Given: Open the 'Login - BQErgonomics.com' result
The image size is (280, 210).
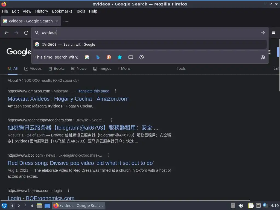Looking at the screenshot, I should click(41, 198).
